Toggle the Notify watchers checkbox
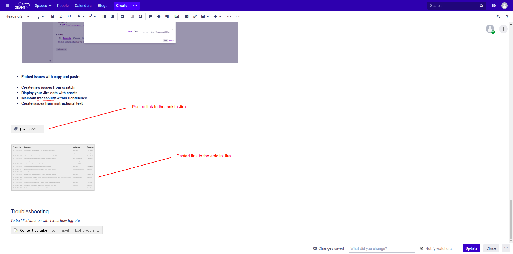513x254 pixels. point(422,248)
